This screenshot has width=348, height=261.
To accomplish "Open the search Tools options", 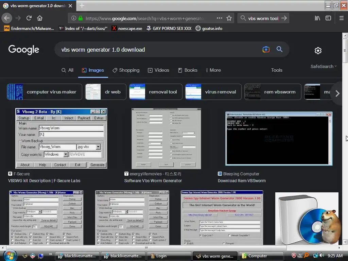I will pos(277,70).
